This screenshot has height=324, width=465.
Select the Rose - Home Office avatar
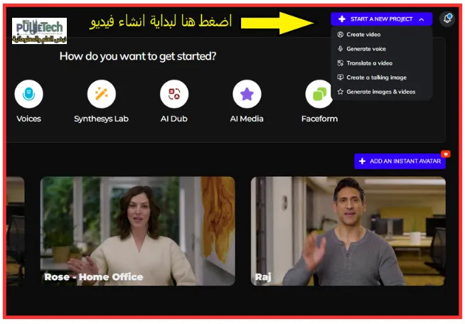pos(138,231)
